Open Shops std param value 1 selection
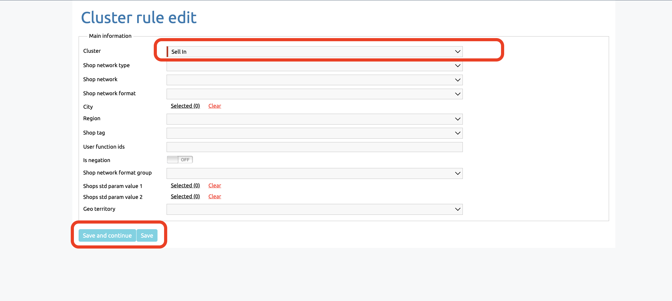 pos(185,186)
